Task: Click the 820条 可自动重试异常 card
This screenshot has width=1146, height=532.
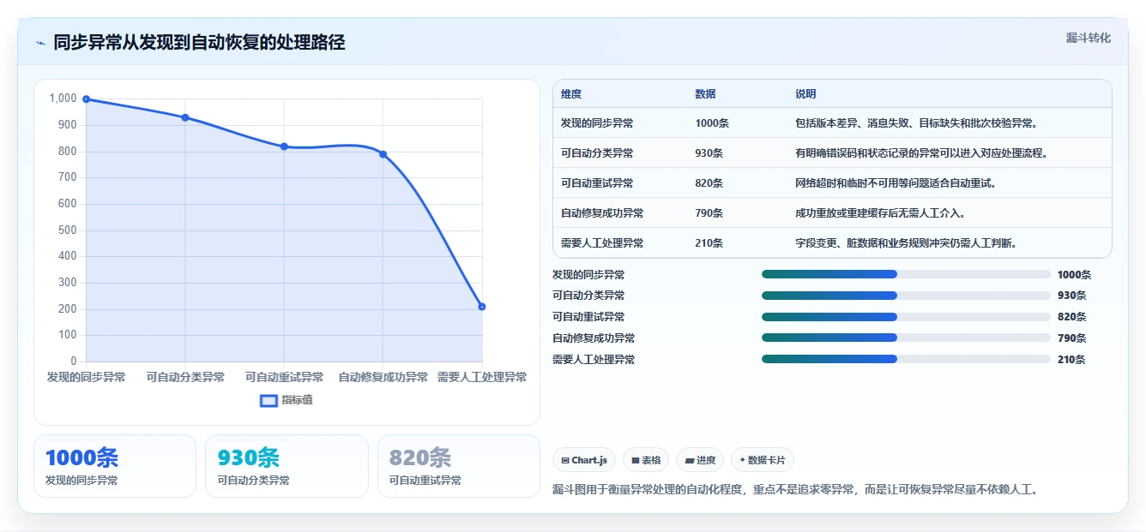Action: click(459, 466)
